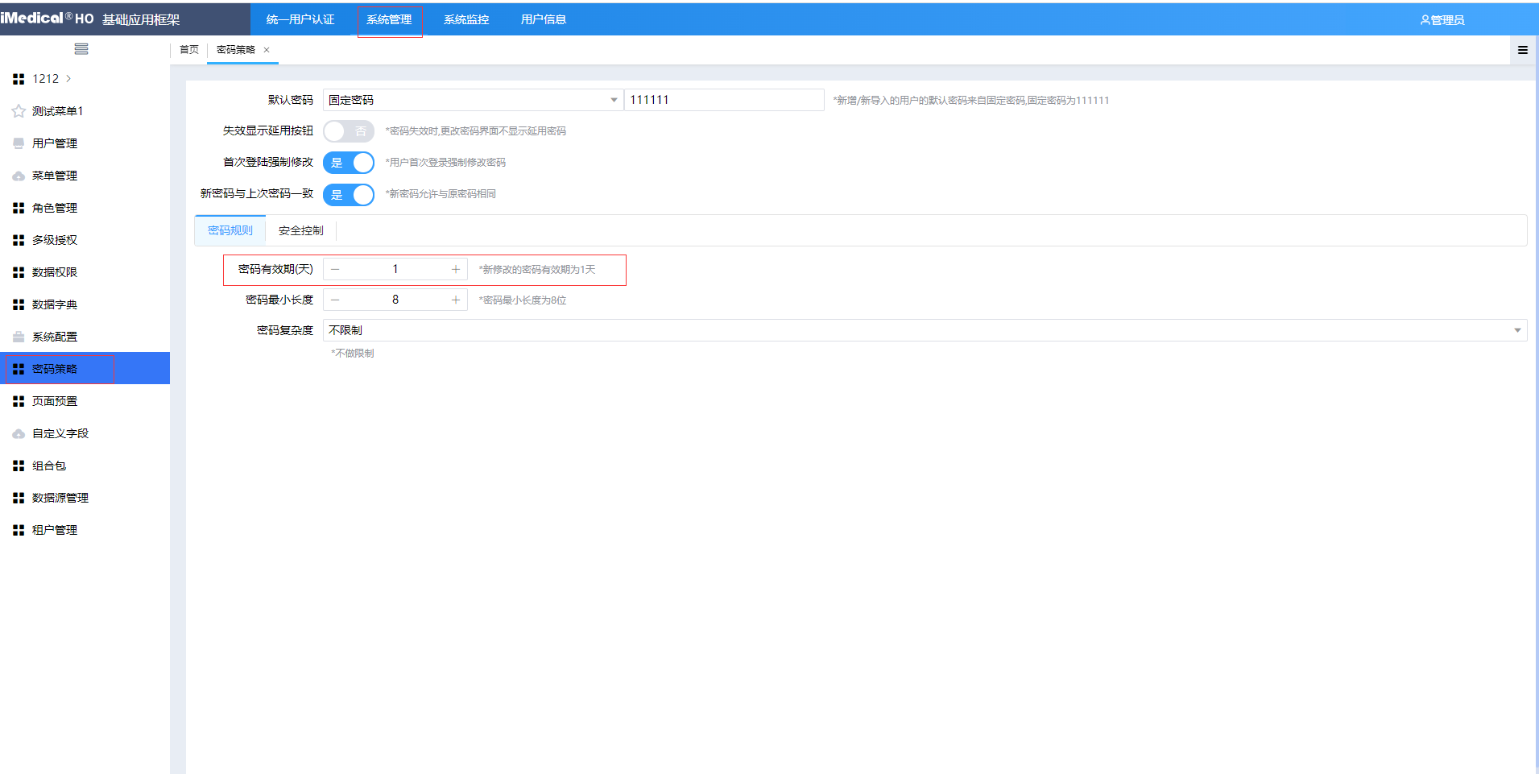Expand the 1212 menu chevron

[x=68, y=79]
